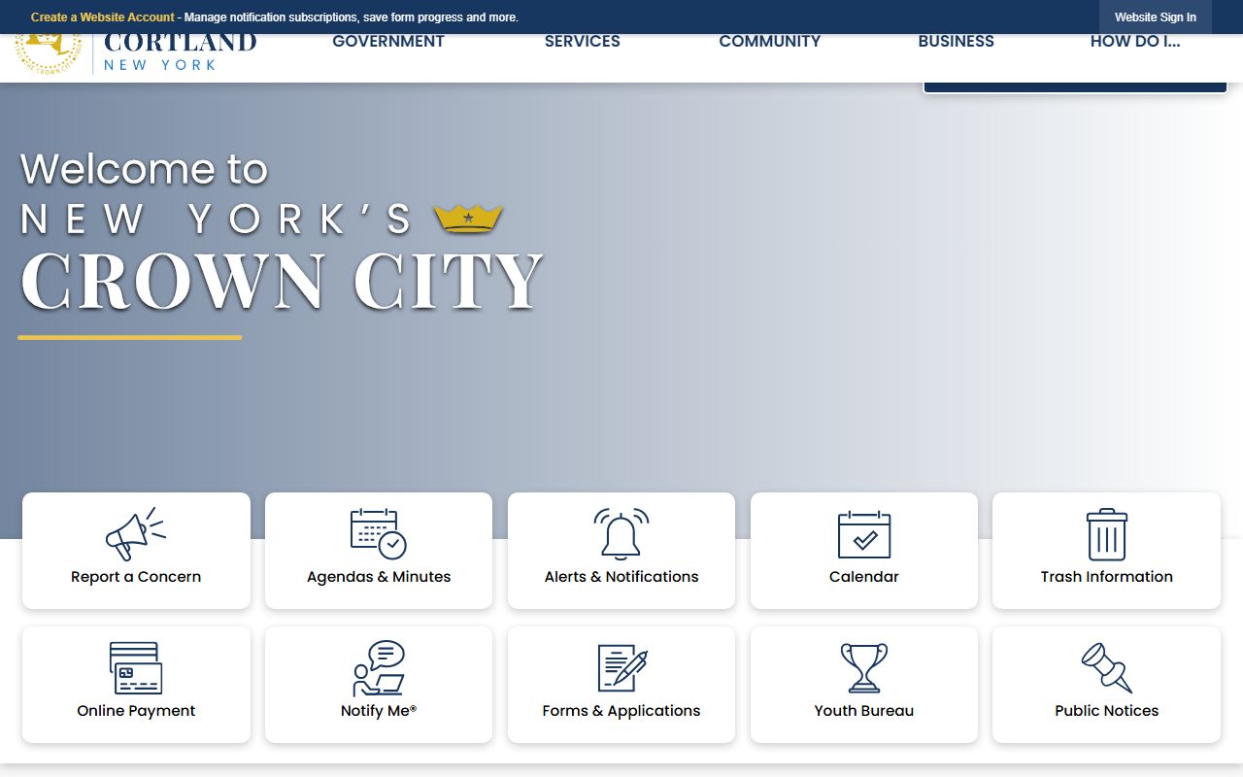Click the Cortland city seal logo
This screenshot has height=777, width=1243.
48,53
